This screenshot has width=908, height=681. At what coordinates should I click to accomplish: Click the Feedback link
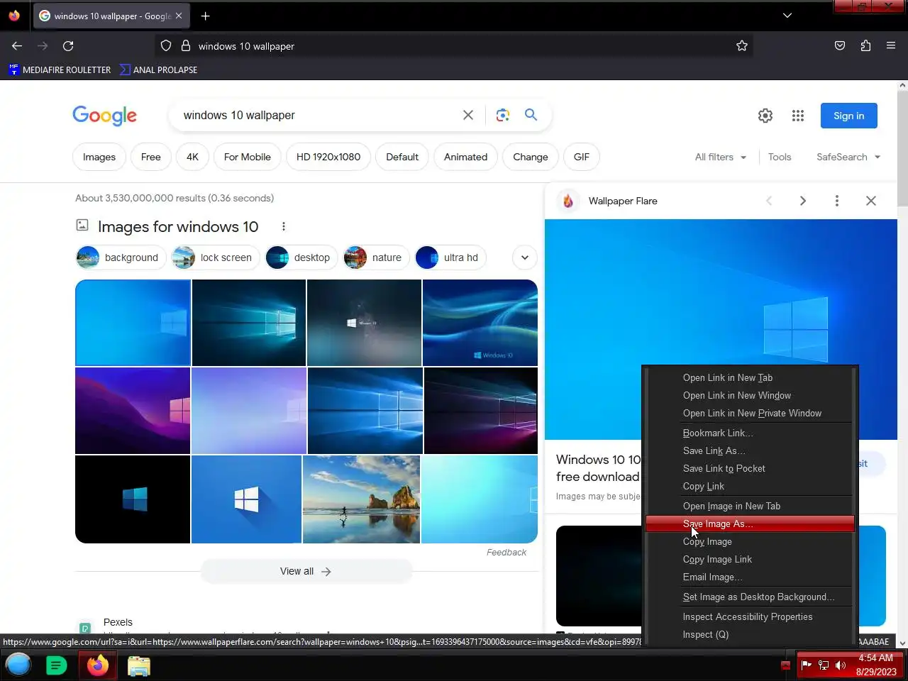pyautogui.click(x=506, y=552)
